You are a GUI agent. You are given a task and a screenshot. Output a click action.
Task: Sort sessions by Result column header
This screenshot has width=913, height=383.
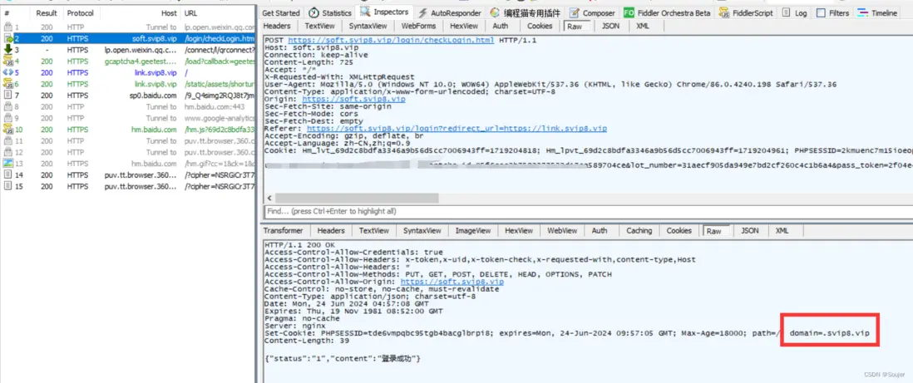[47, 12]
